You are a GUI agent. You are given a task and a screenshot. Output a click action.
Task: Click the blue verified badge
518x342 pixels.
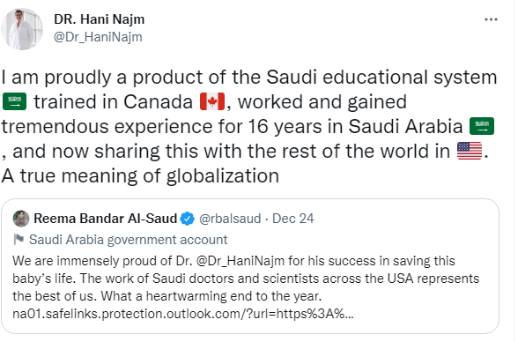(188, 219)
